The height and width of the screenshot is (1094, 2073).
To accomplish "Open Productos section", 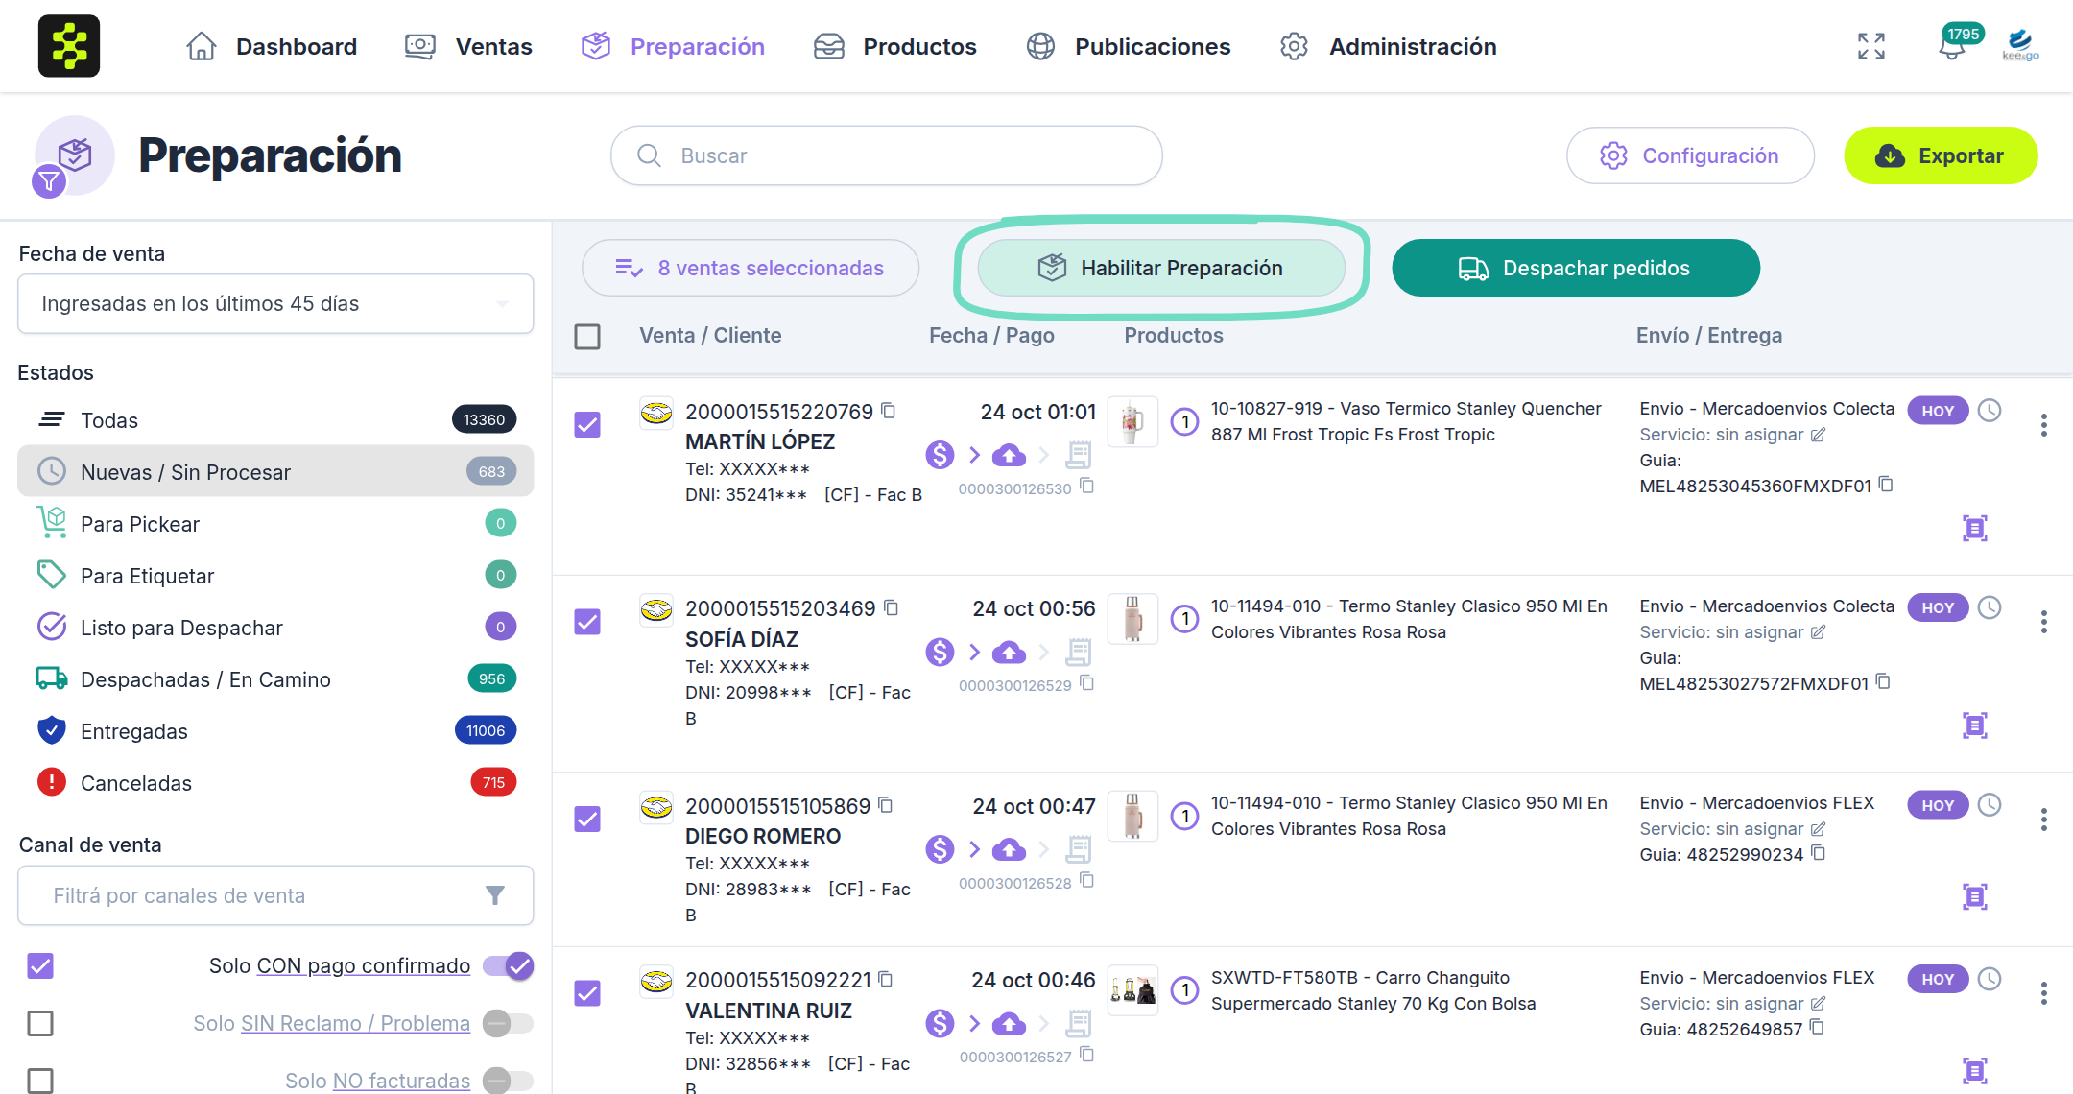I will (x=894, y=46).
